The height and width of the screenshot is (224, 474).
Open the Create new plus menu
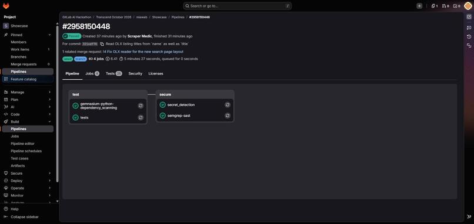click(x=419, y=6)
